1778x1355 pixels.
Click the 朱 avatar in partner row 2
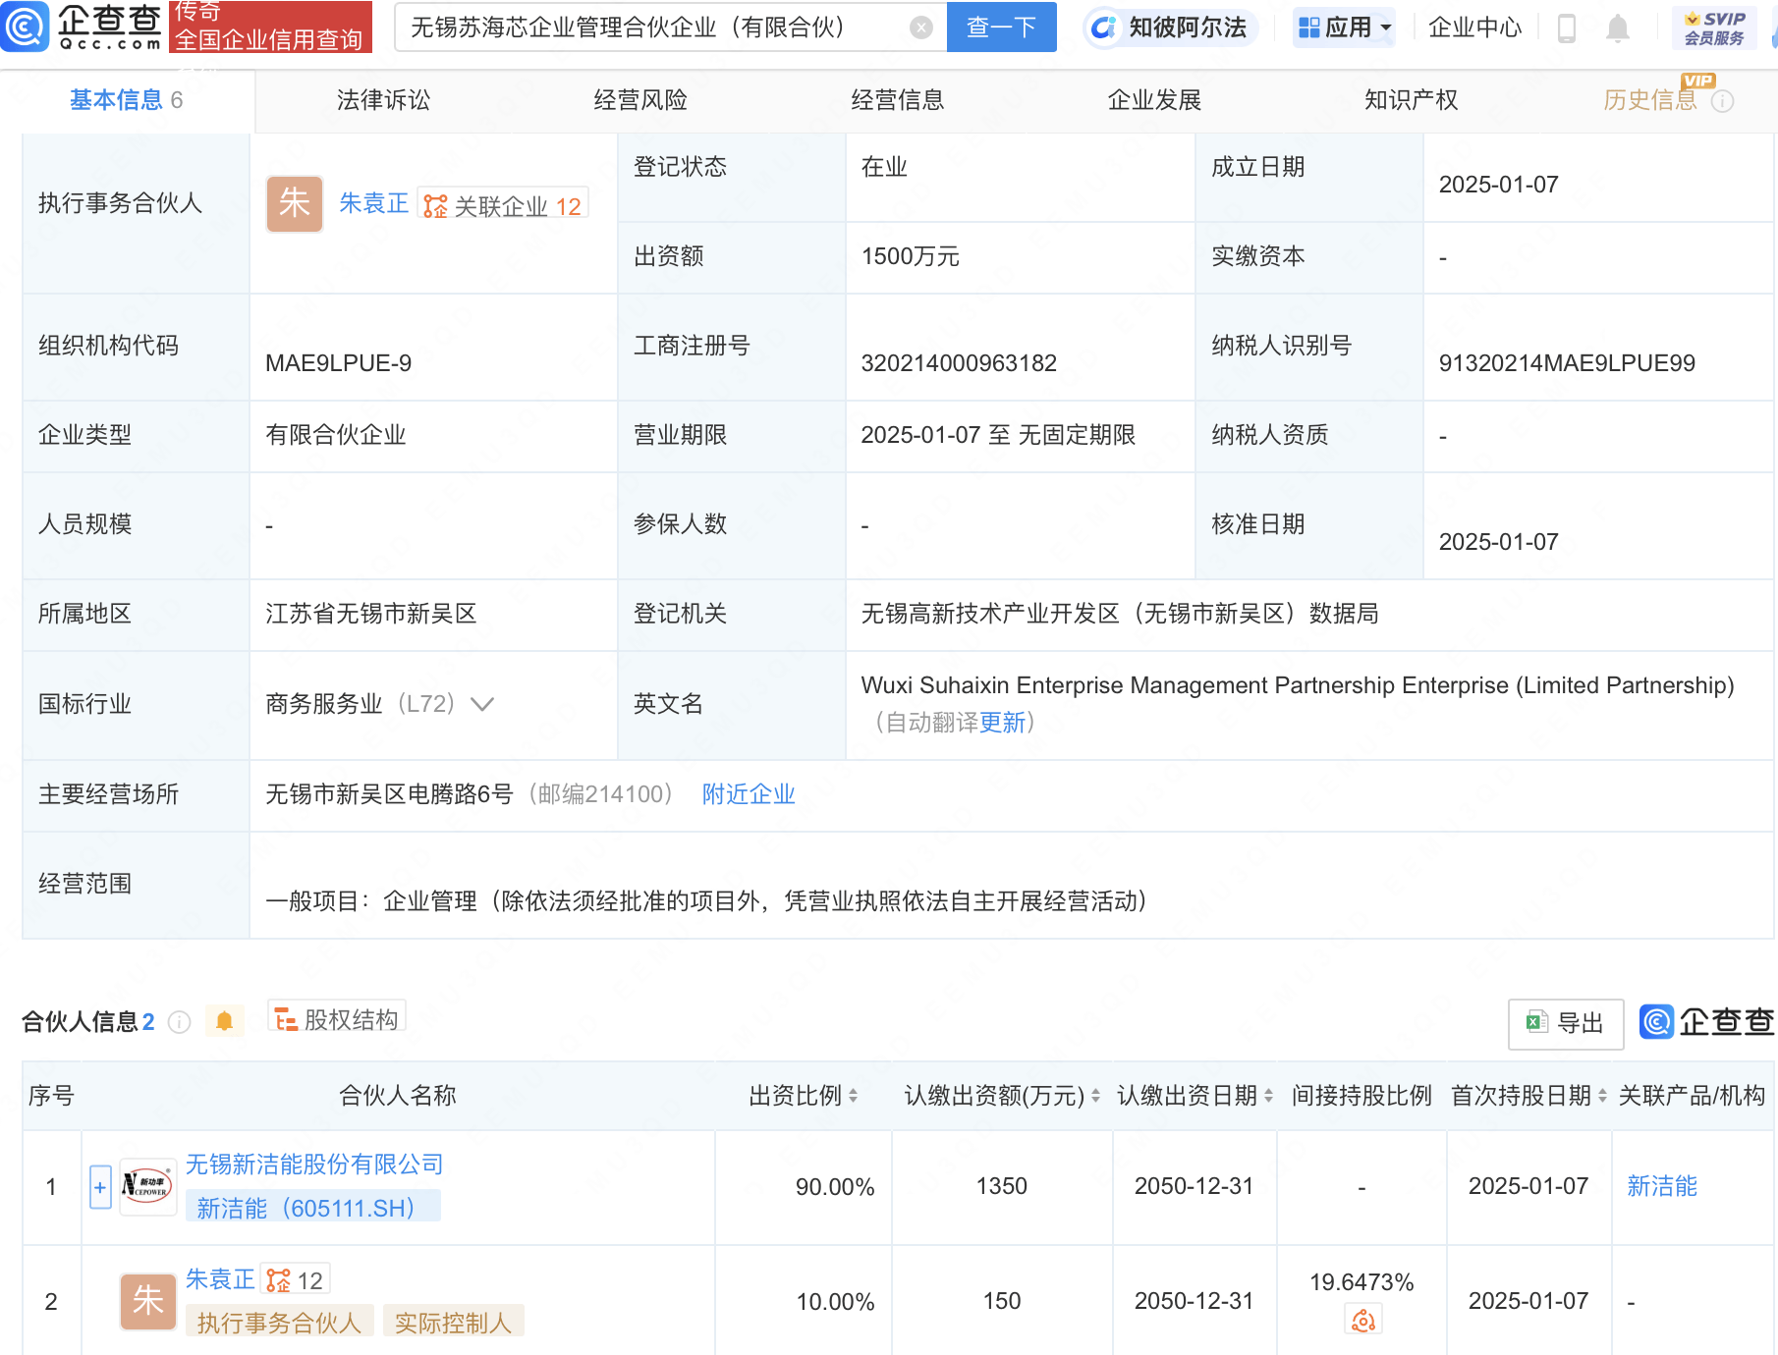[x=147, y=1301]
